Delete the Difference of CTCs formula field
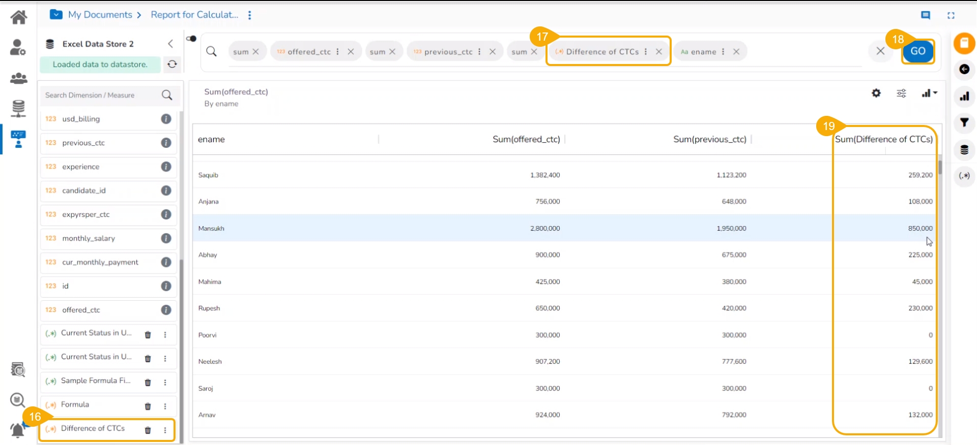Image resolution: width=977 pixels, height=445 pixels. coord(148,430)
